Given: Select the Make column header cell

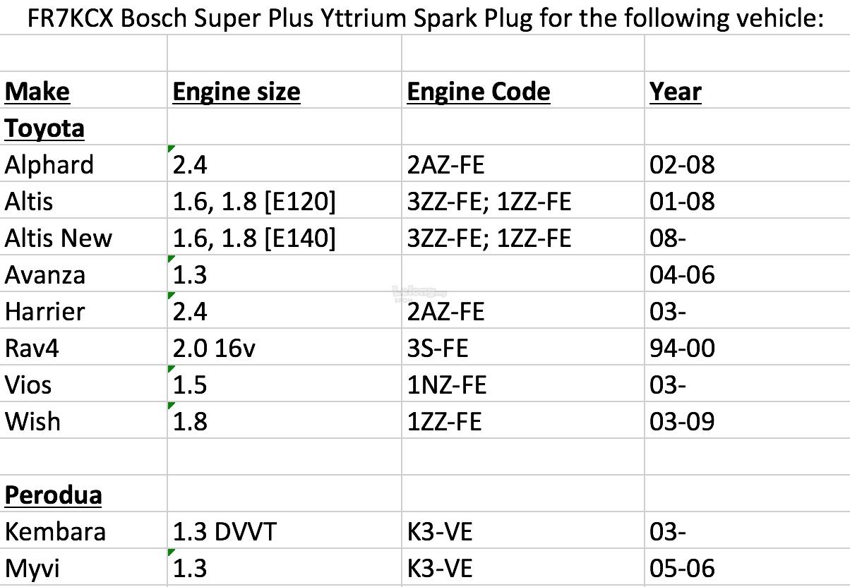Looking at the screenshot, I should click(x=37, y=92).
